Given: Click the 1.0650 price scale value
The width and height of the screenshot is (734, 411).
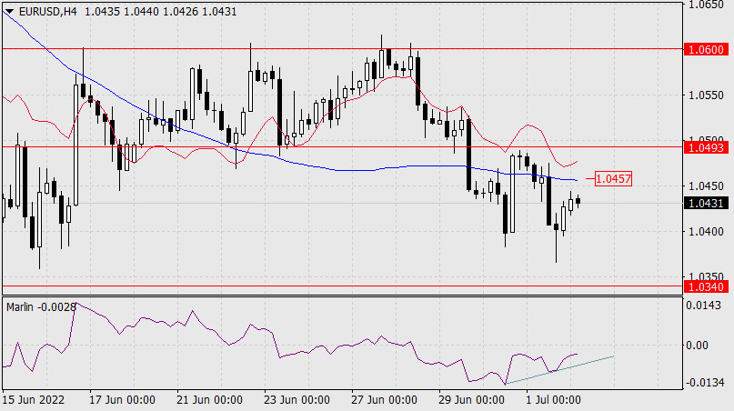Looking at the screenshot, I should point(706,5).
